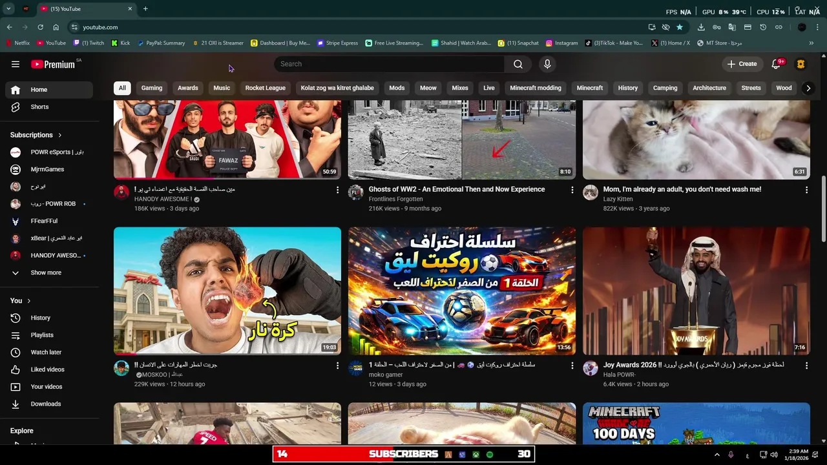The width and height of the screenshot is (827, 465).
Task: Open options menu for Lazy Kitten video
Action: click(806, 190)
